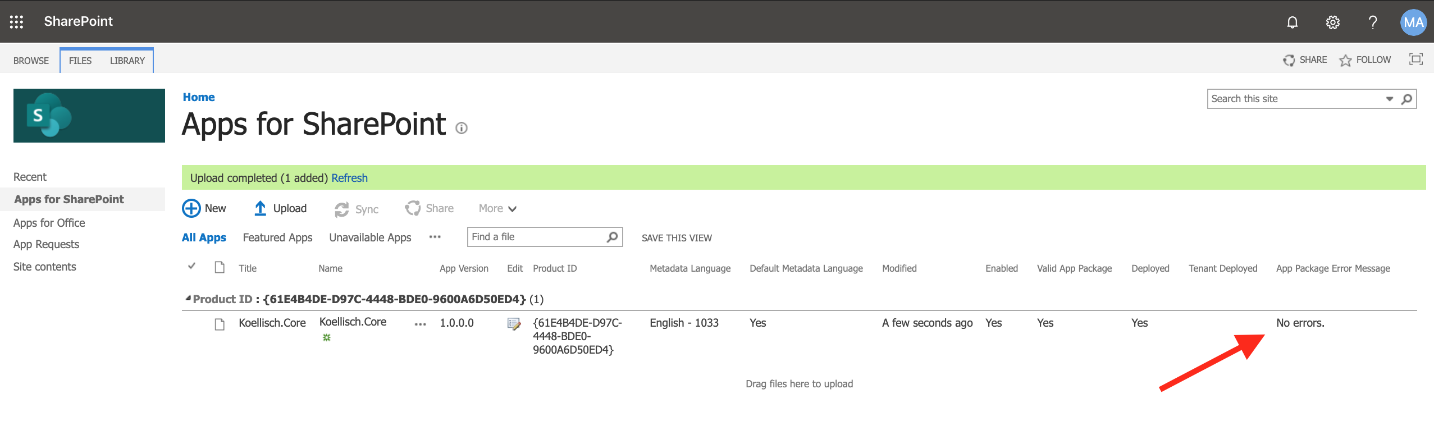
Task: Open Apps for Office in left navigation
Action: (x=49, y=223)
